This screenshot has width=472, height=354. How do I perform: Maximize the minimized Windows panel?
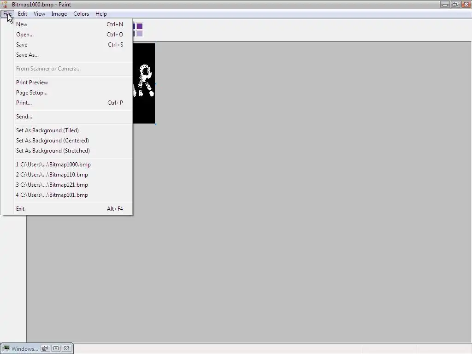[56, 348]
